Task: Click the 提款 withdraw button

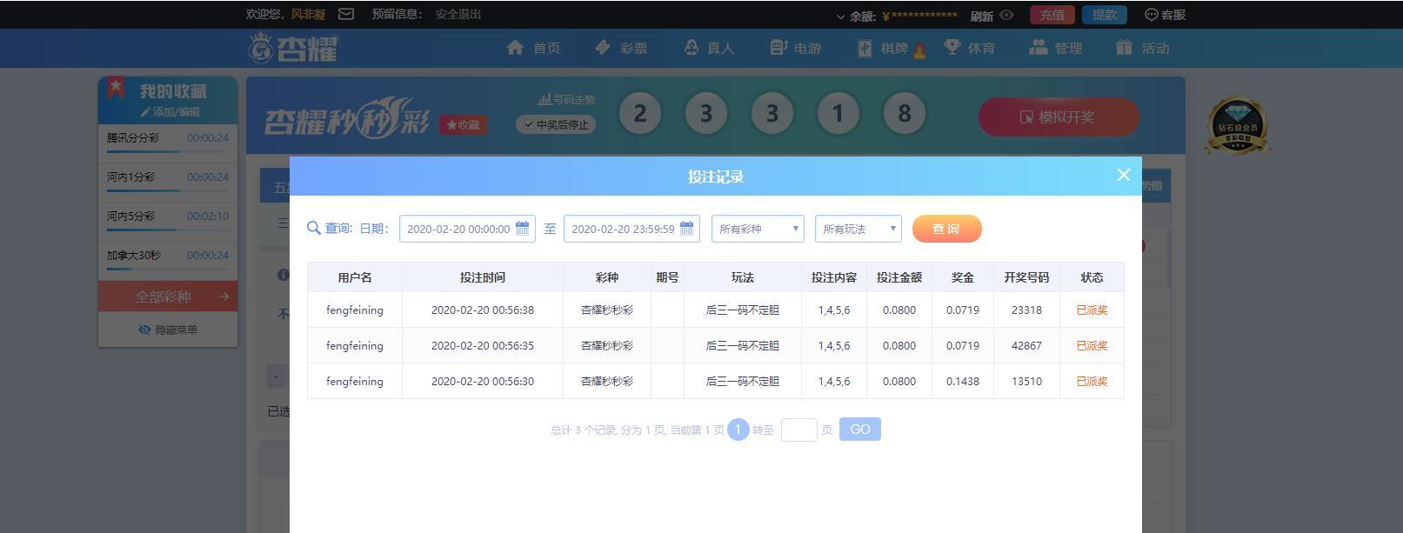Action: 1105,15
